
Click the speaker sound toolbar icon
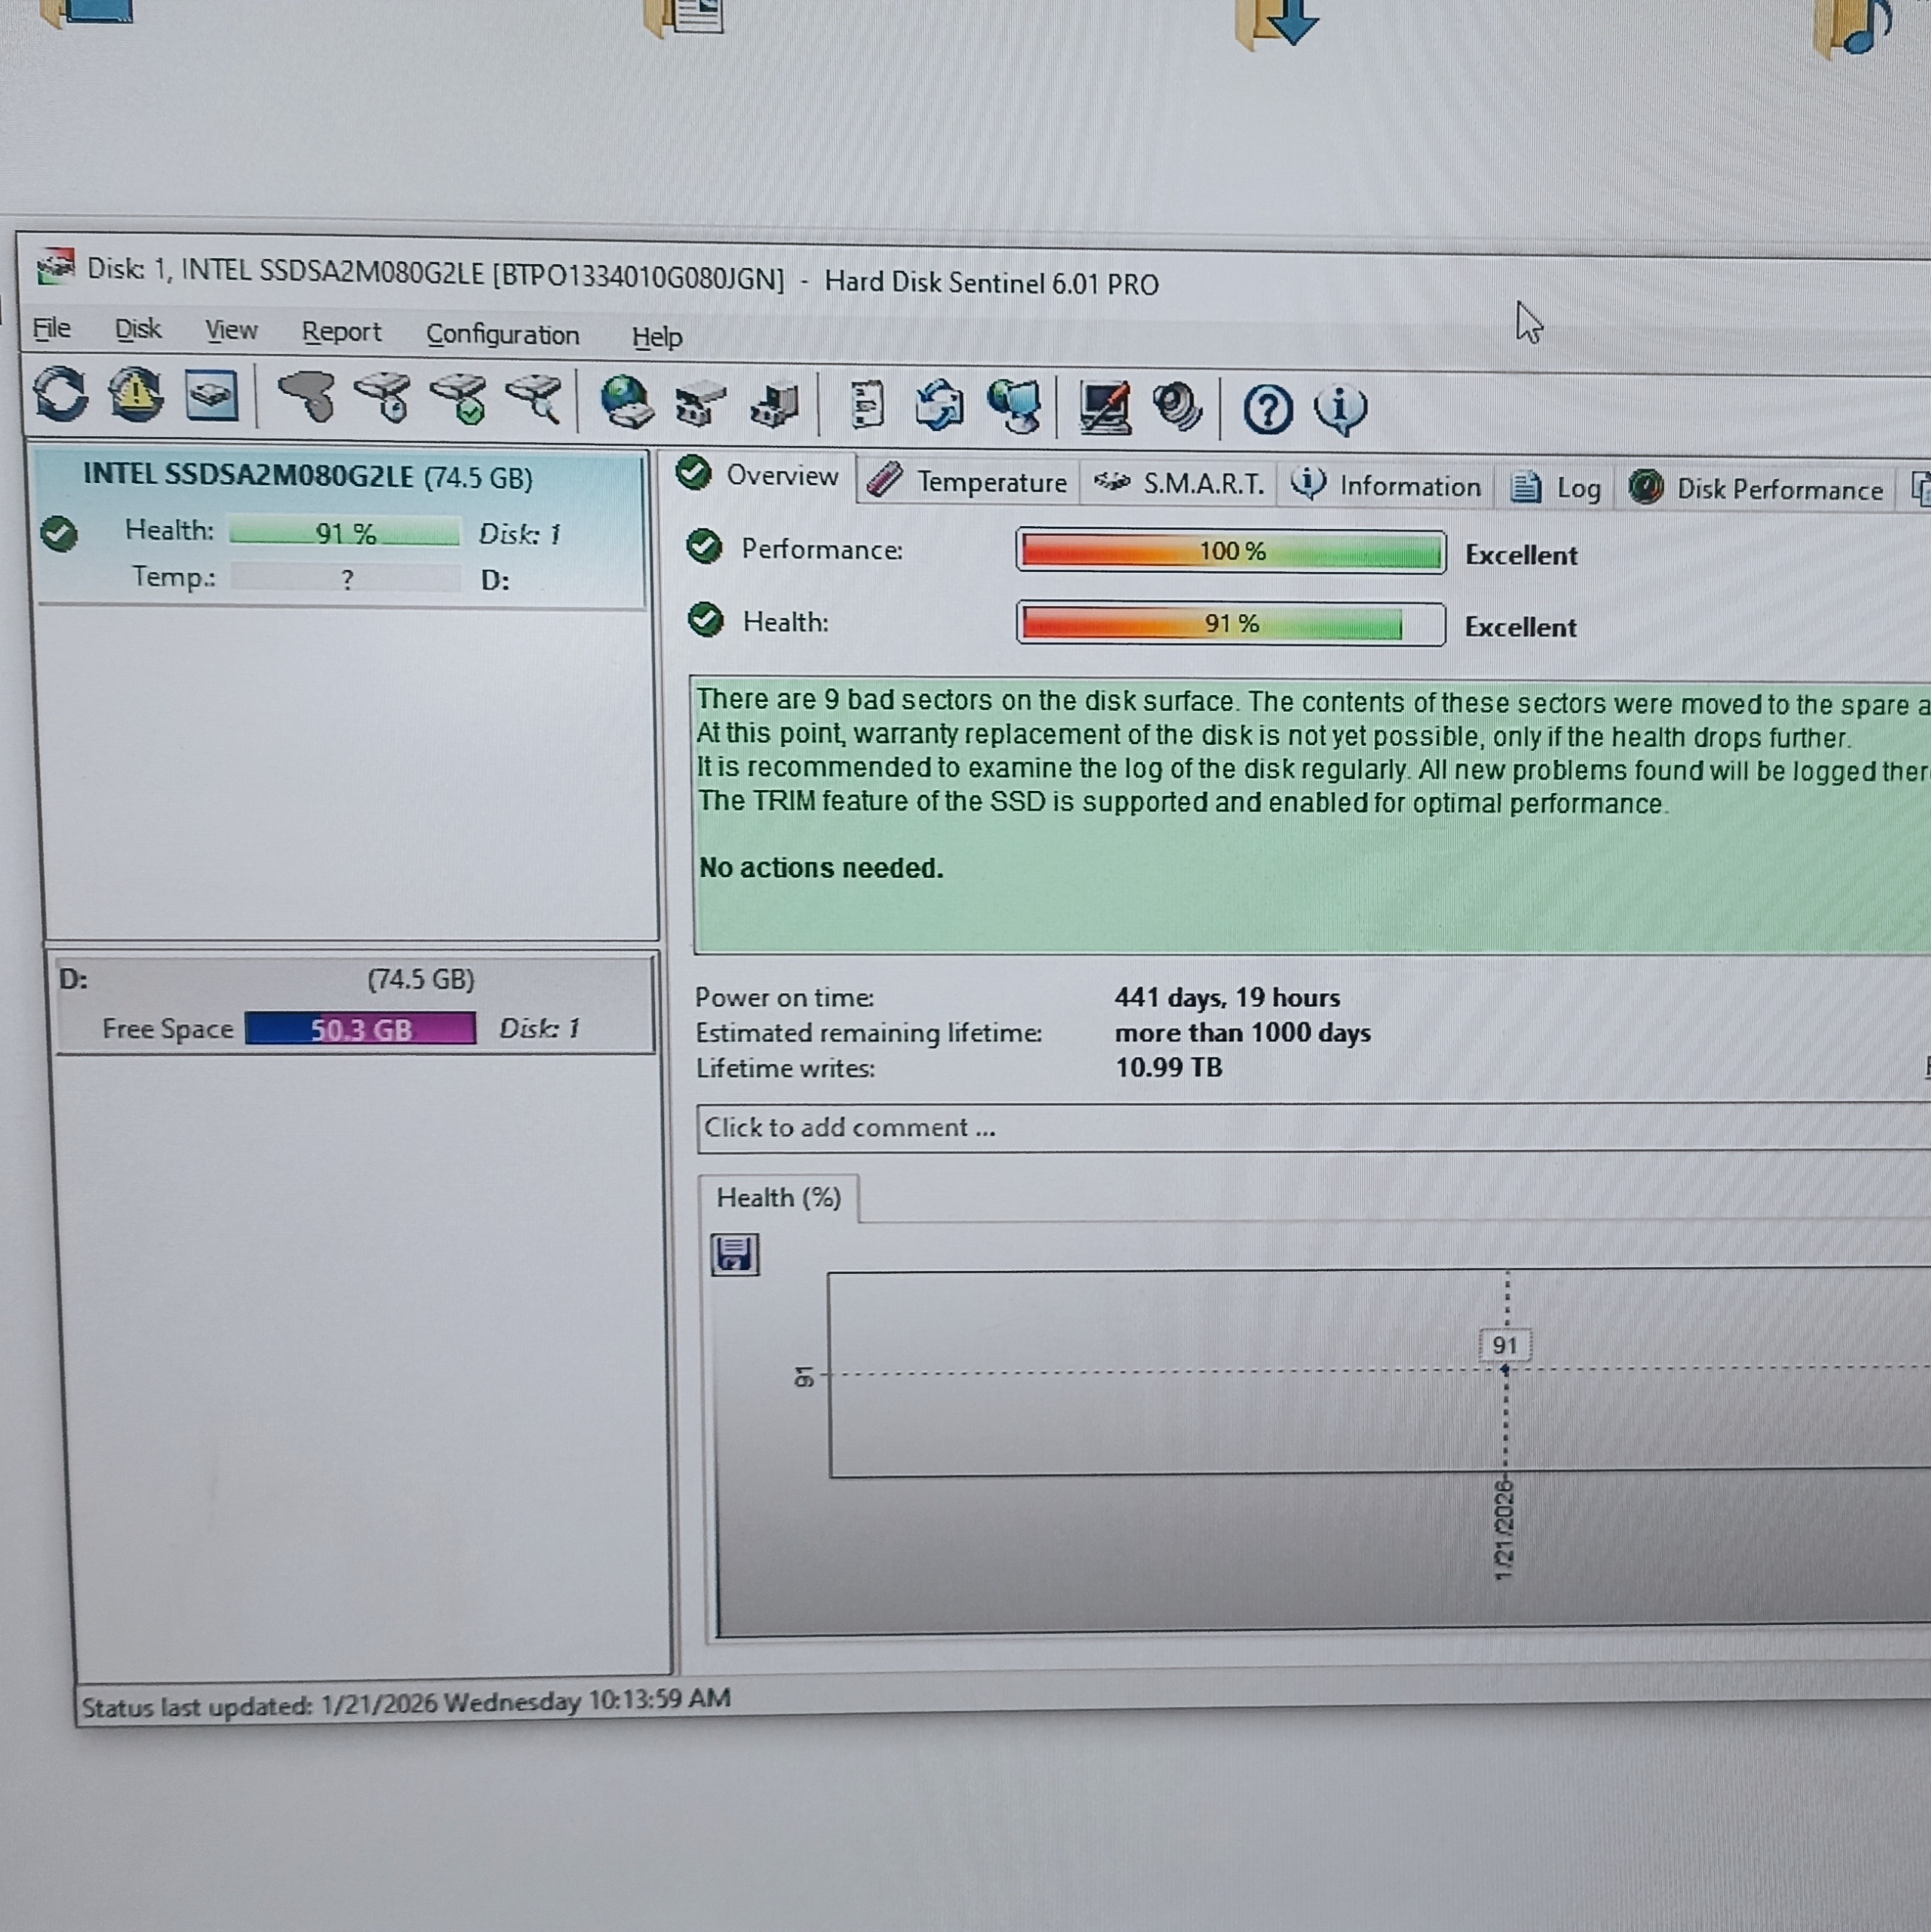pos(1177,408)
